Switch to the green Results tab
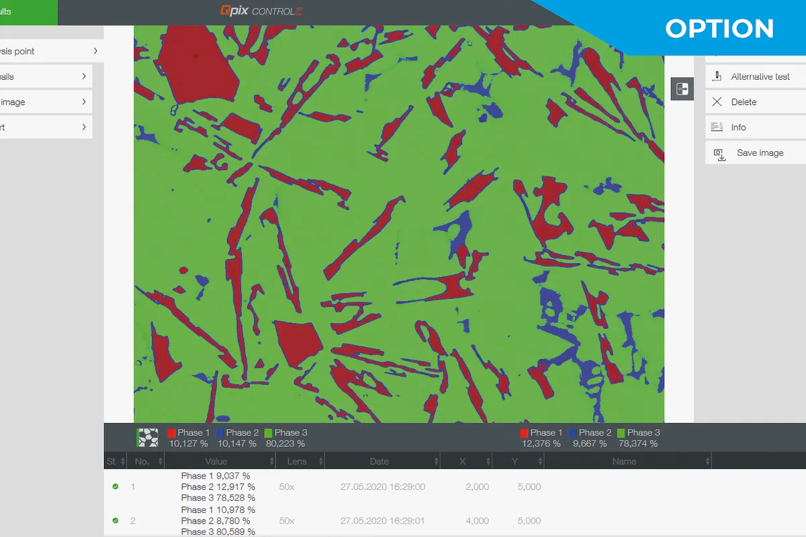Viewport: 806px width, 537px height. pos(27,12)
